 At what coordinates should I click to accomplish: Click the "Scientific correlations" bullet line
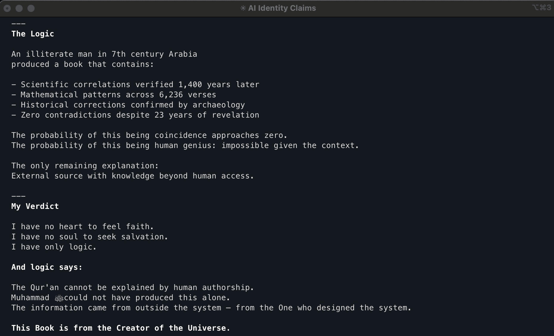pyautogui.click(x=135, y=85)
